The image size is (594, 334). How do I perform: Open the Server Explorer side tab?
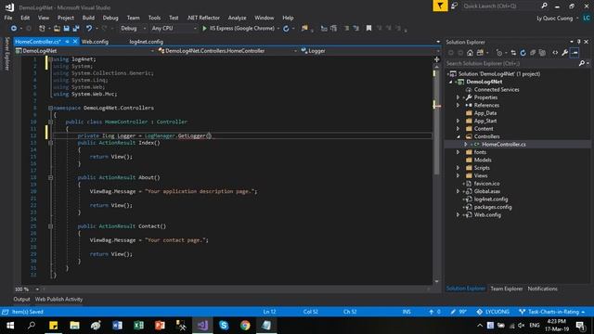click(x=6, y=54)
